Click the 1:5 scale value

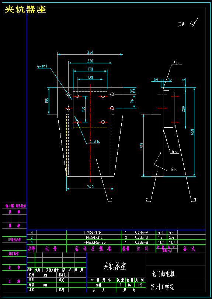click(141, 285)
